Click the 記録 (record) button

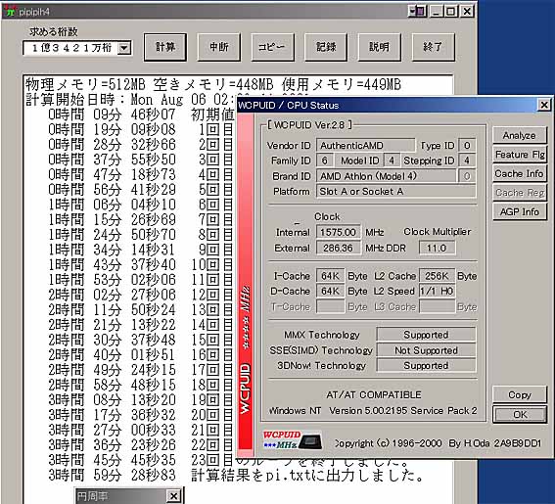326,47
